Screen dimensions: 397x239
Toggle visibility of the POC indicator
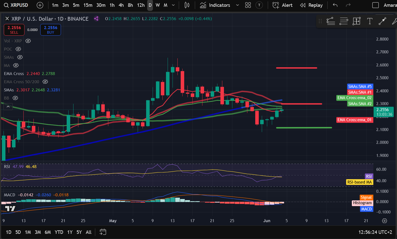tap(18, 49)
